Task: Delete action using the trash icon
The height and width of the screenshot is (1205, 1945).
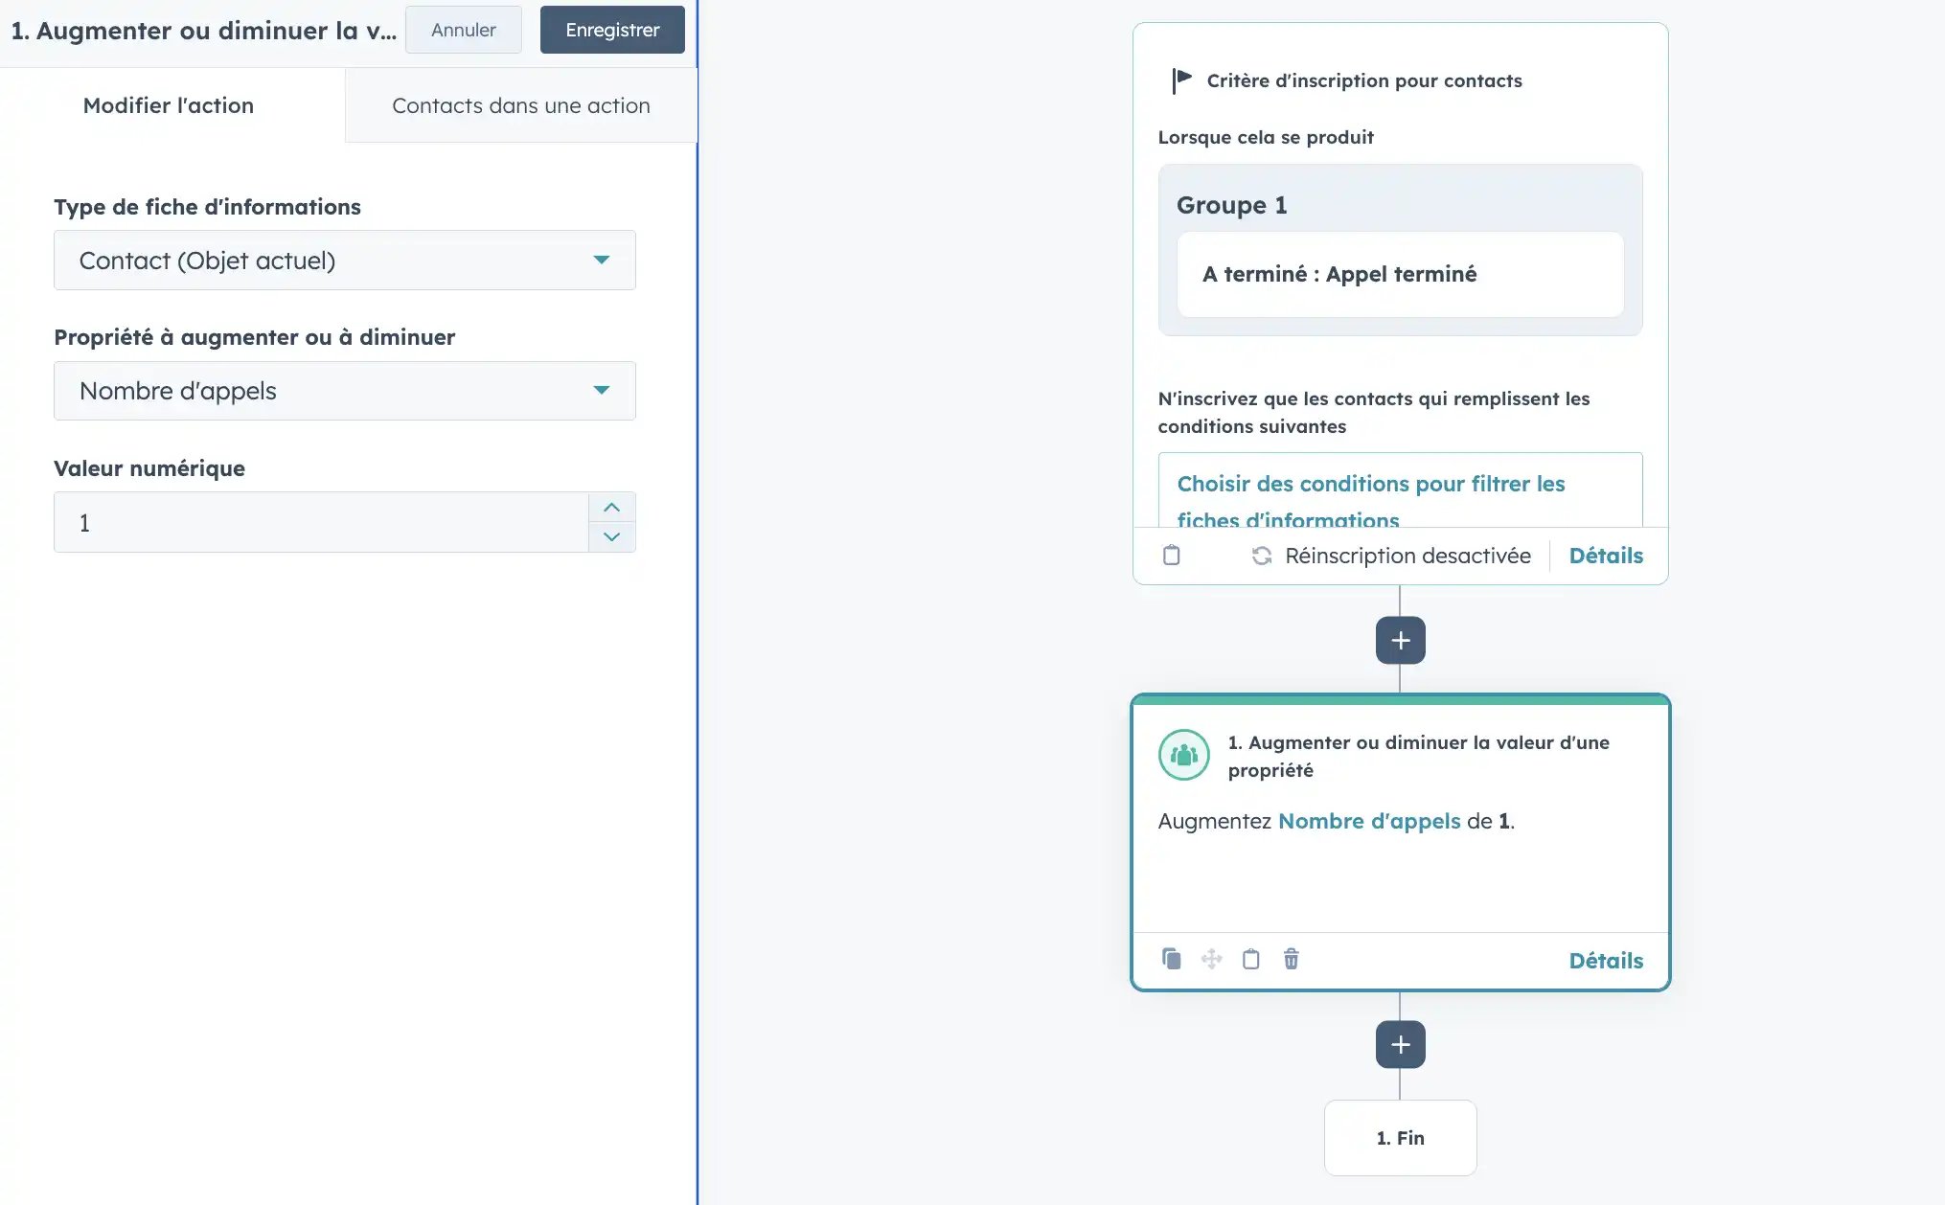Action: point(1291,959)
